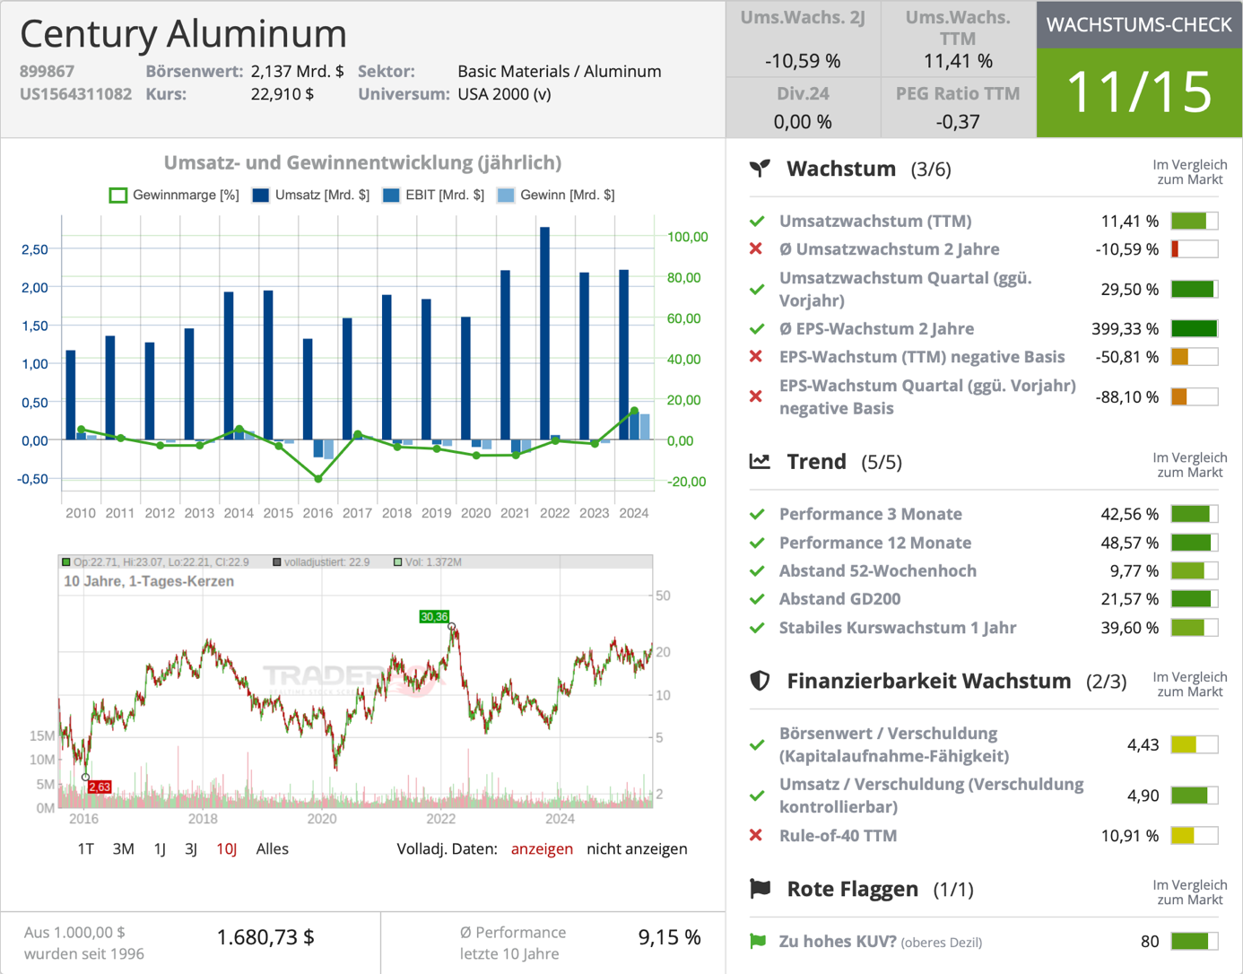Click the 30,36 high price marker
1243x974 pixels.
[434, 616]
